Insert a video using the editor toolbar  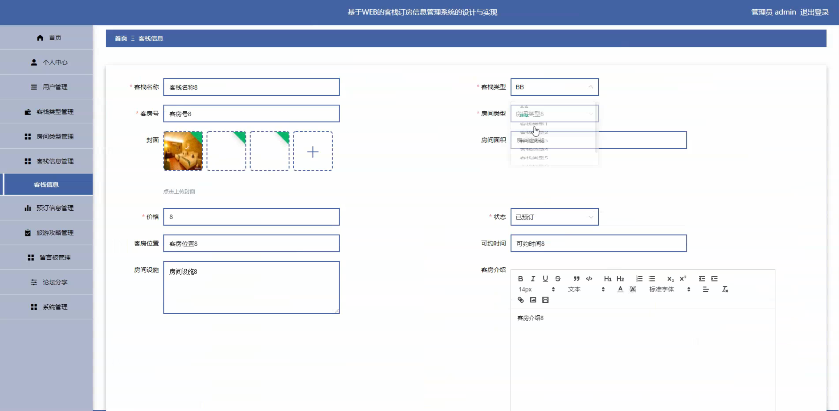[x=545, y=300]
